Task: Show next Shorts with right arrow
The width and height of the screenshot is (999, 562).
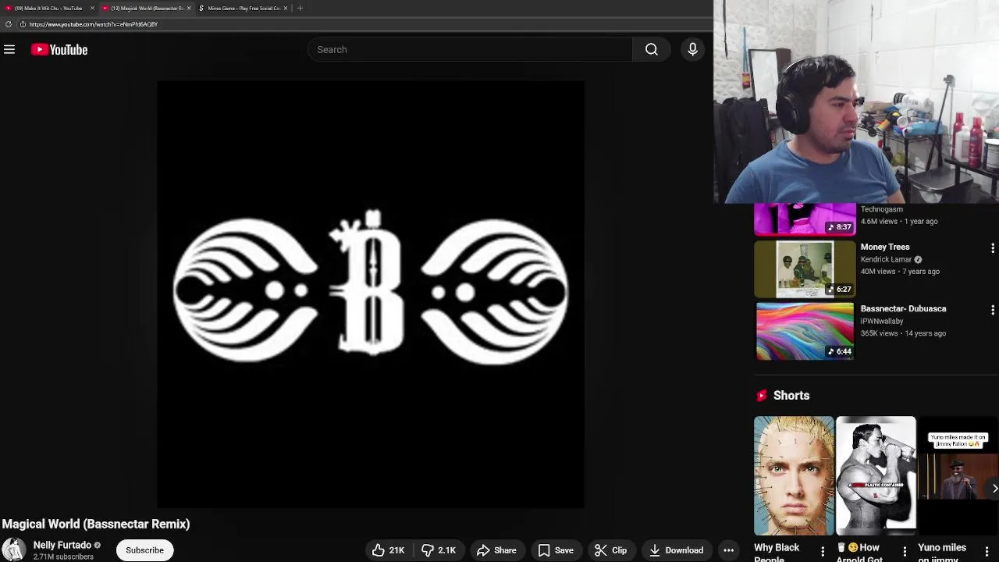Action: point(994,489)
